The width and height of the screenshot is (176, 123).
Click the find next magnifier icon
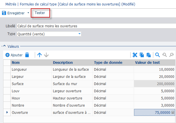click(171, 55)
